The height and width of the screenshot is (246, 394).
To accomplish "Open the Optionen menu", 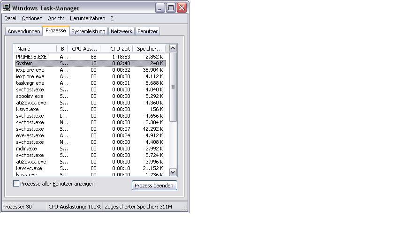I will pos(32,18).
